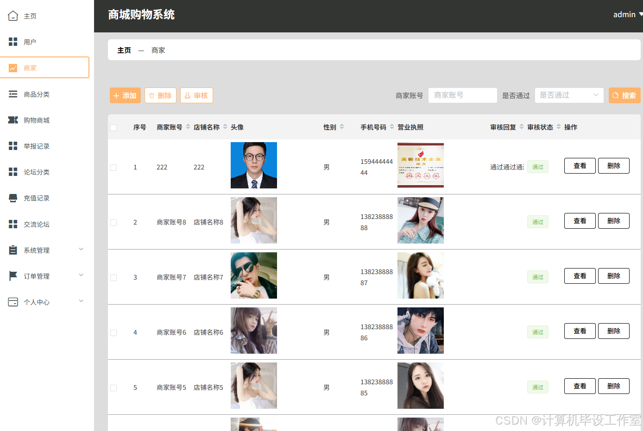
Task: Click the 通过 status tag for 商家账号8
Action: coord(538,222)
